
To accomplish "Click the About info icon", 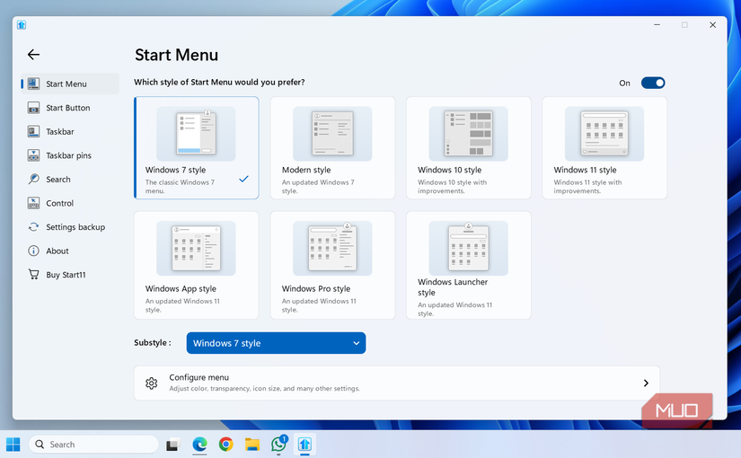I will (33, 251).
